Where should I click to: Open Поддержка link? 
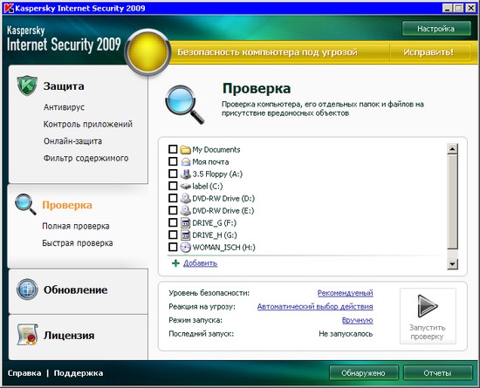pos(79,373)
